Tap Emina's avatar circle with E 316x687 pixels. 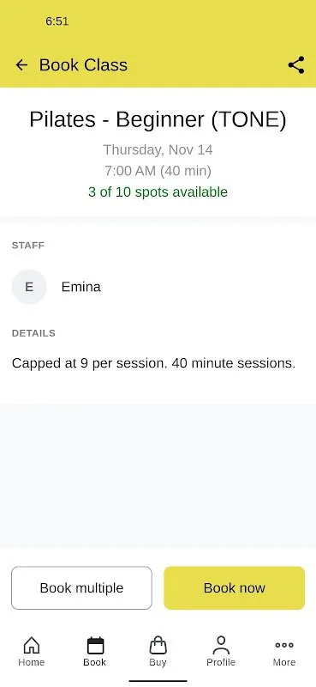29,287
